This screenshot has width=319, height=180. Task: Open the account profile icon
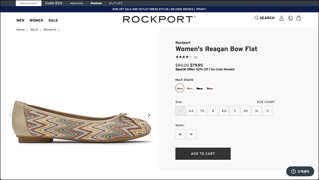[x=281, y=18]
